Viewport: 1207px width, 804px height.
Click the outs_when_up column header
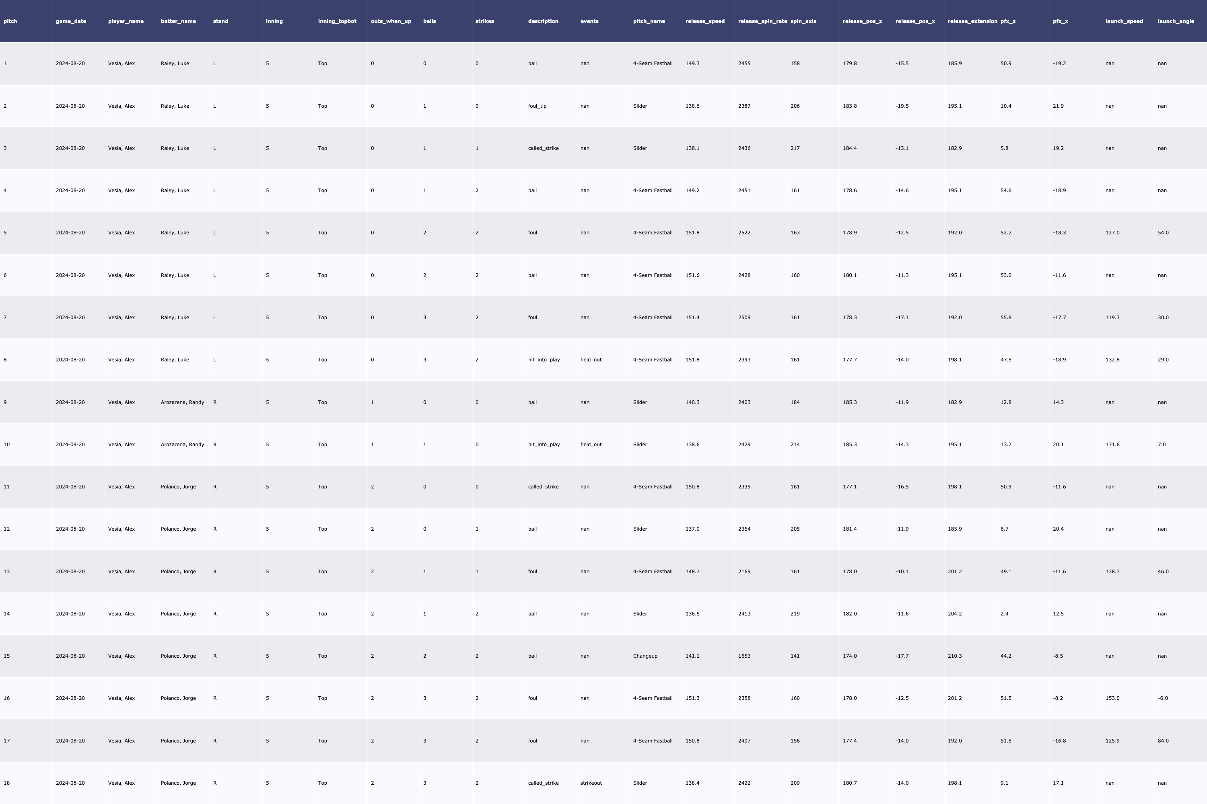point(391,21)
